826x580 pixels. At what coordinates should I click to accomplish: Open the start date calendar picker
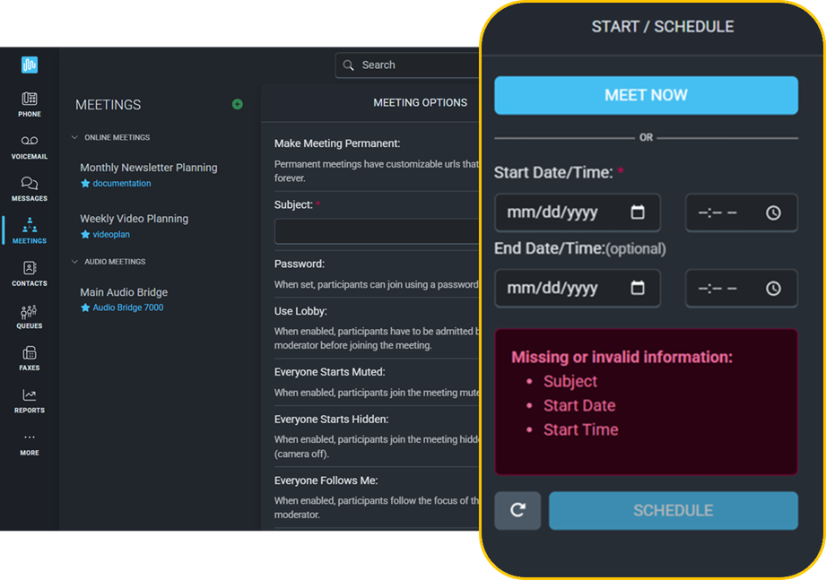638,212
